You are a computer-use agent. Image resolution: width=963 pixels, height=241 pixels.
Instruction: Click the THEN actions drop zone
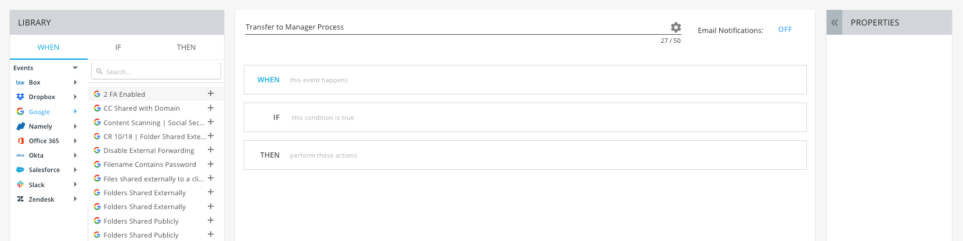coord(525,155)
